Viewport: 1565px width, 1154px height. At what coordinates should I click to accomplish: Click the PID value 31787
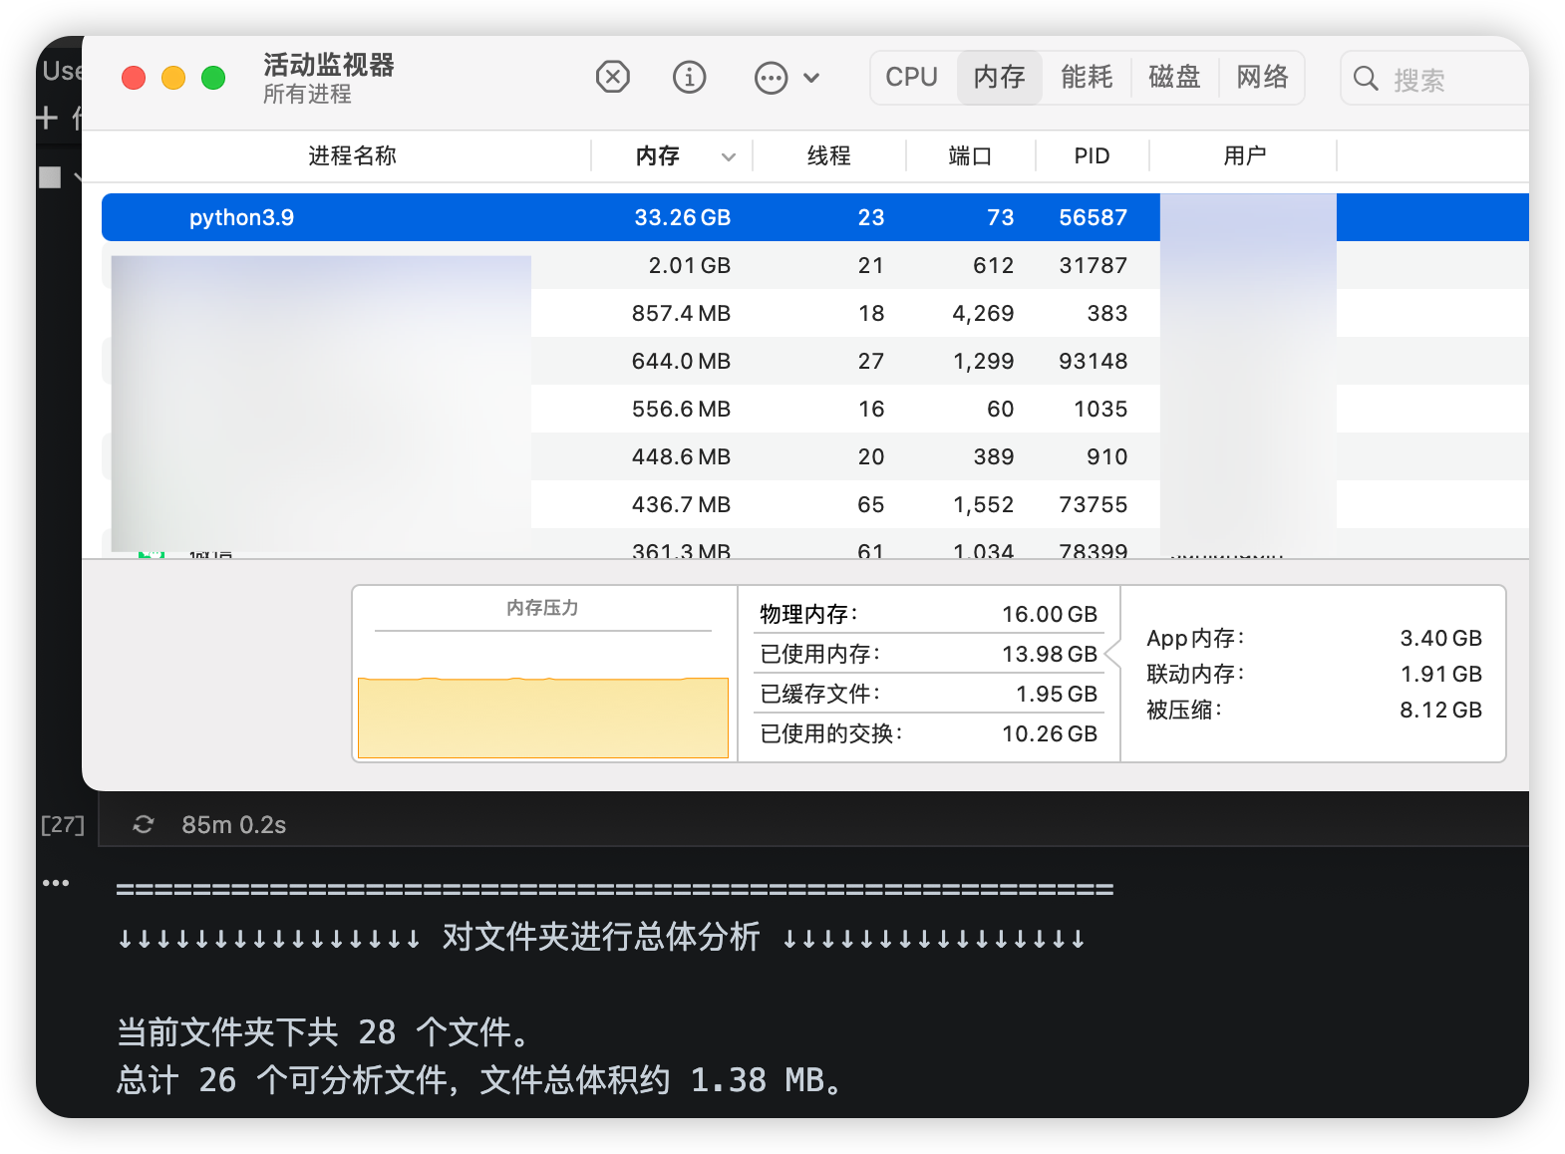pos(1093,265)
